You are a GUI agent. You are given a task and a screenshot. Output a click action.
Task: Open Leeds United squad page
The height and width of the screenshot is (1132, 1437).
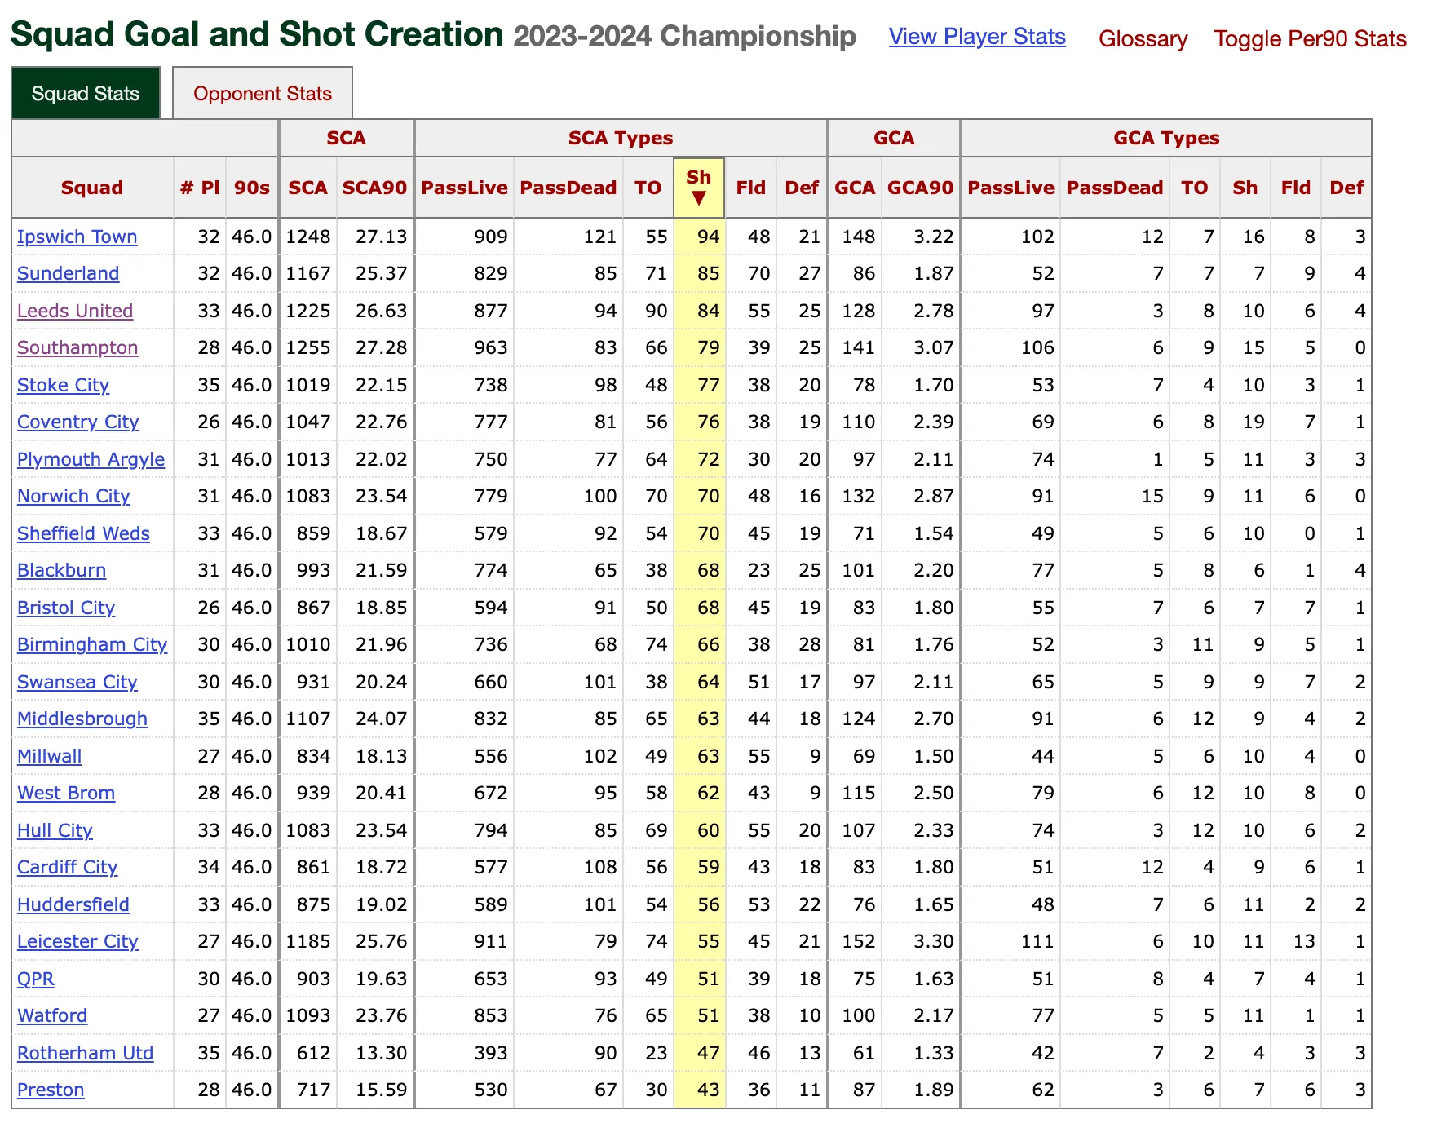point(75,311)
